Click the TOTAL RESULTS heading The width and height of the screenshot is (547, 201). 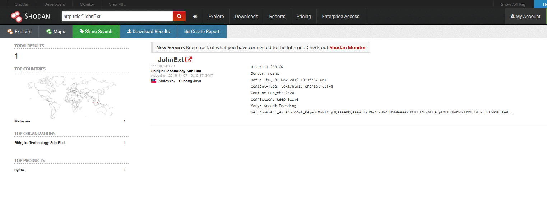29,46
